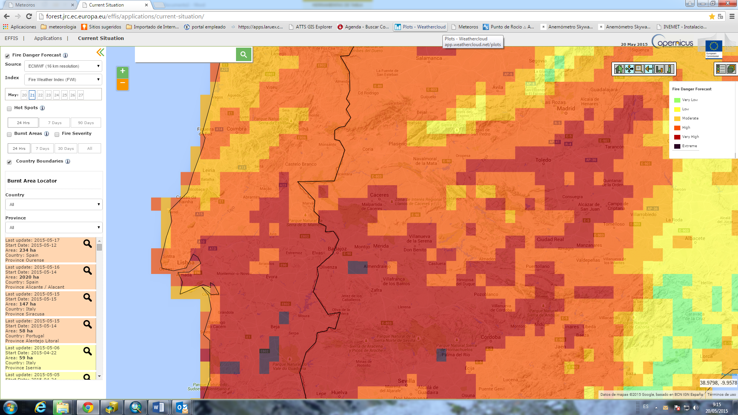Zoom in with the green plus button

[x=123, y=71]
